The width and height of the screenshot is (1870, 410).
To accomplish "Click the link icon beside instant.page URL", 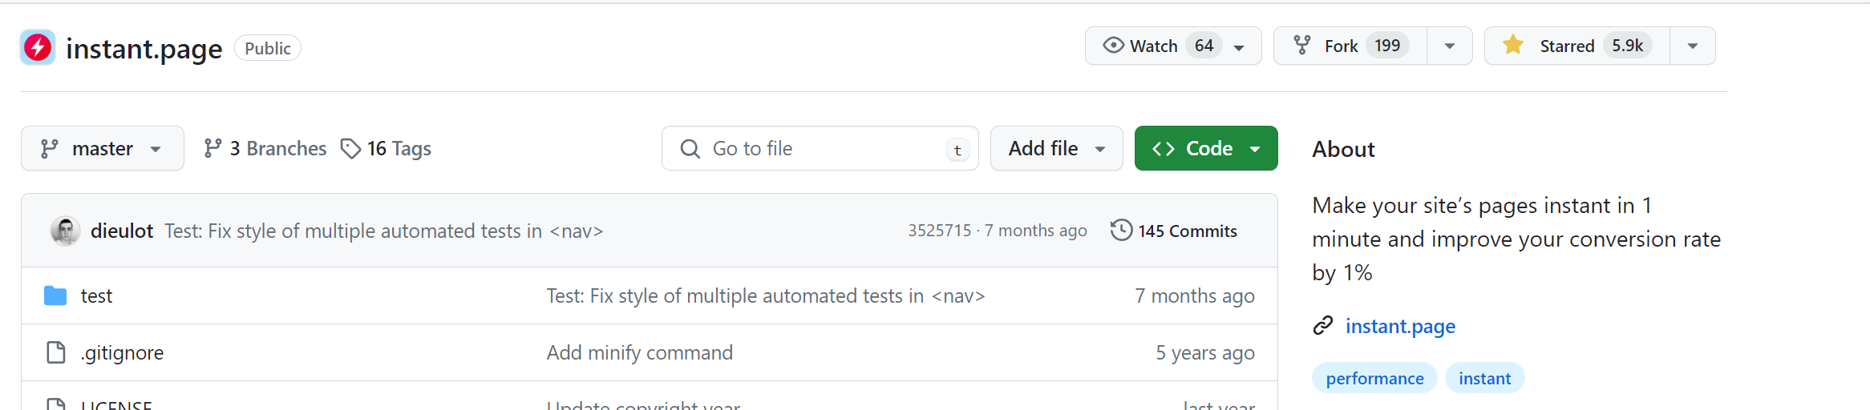I will coord(1322,326).
